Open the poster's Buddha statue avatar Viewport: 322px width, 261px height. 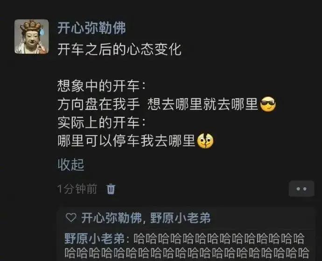(x=31, y=36)
